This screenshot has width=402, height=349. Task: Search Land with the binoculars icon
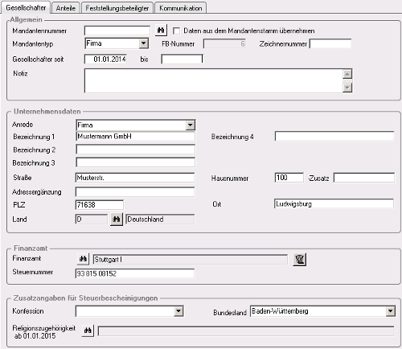(x=117, y=220)
